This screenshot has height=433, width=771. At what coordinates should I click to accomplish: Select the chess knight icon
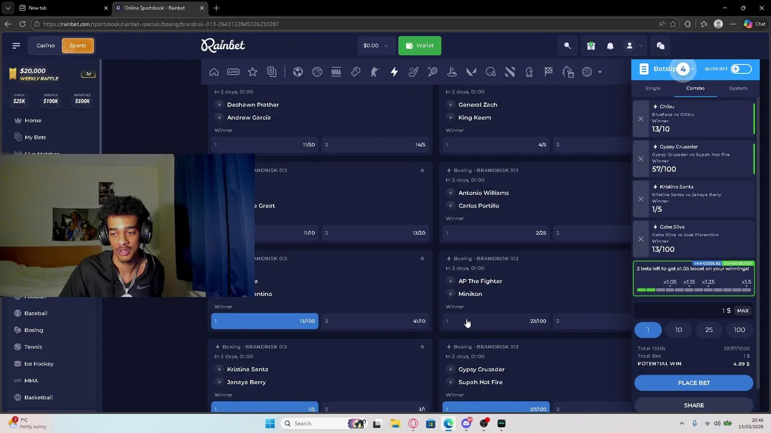tap(529, 72)
